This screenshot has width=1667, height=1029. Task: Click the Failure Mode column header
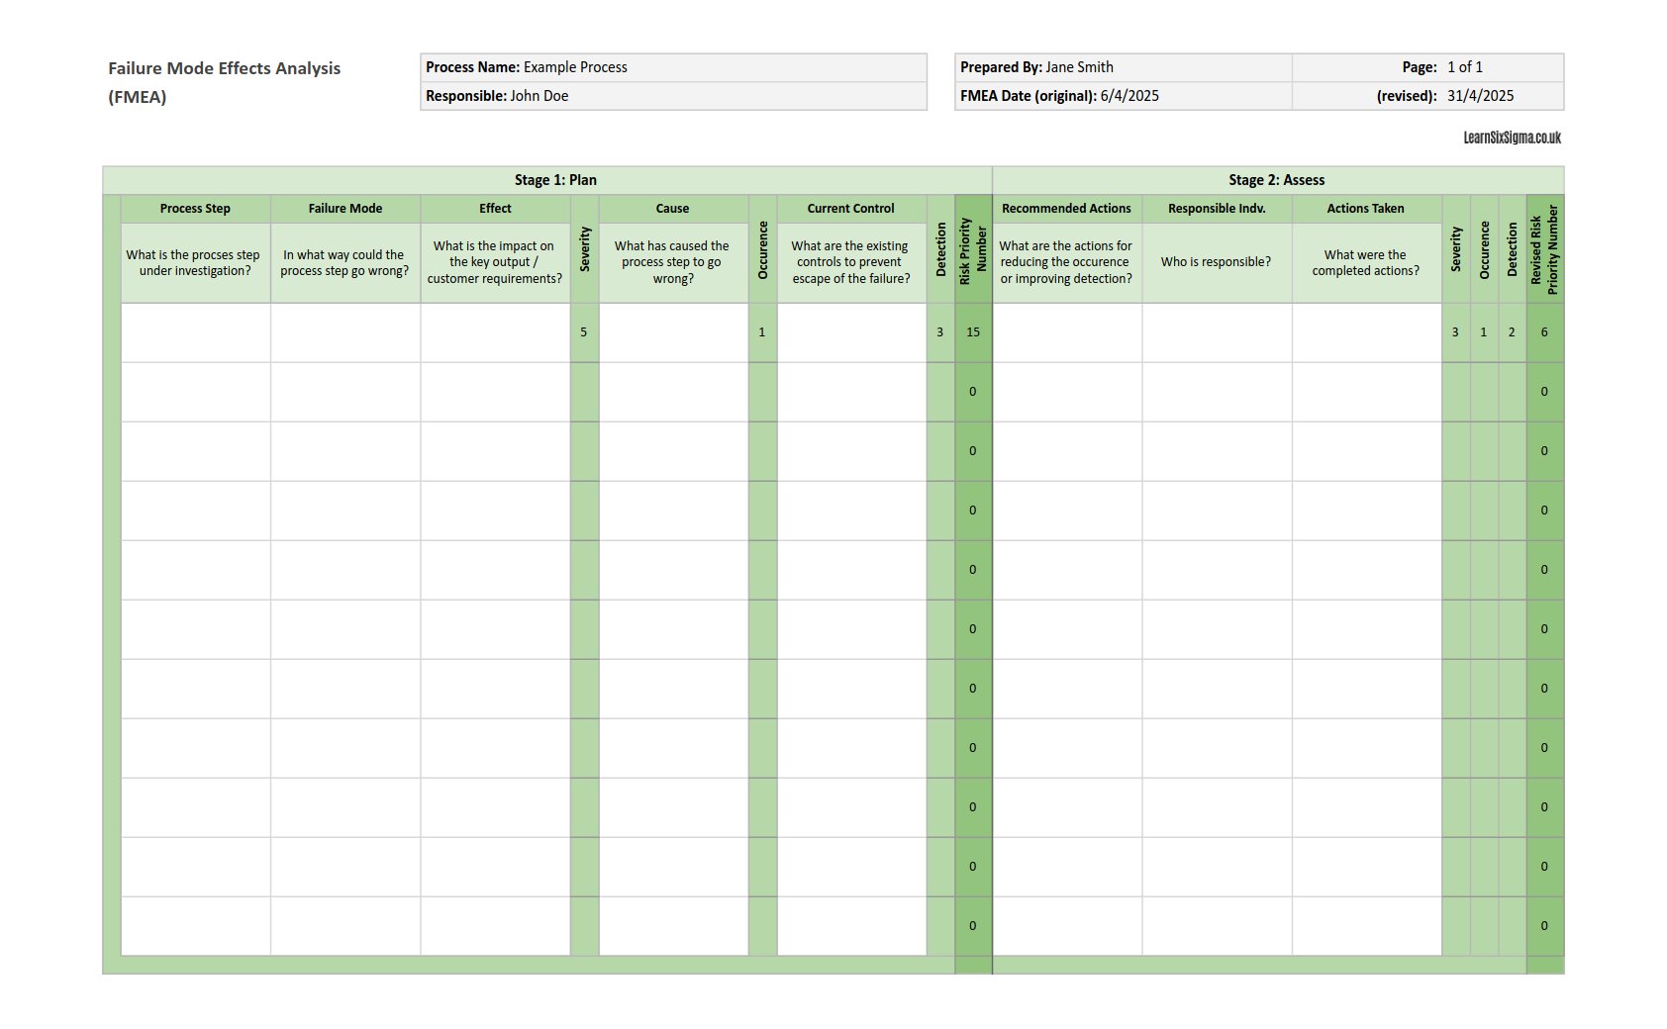tap(344, 209)
